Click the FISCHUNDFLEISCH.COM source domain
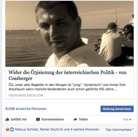138x137 pixels. coord(26,95)
